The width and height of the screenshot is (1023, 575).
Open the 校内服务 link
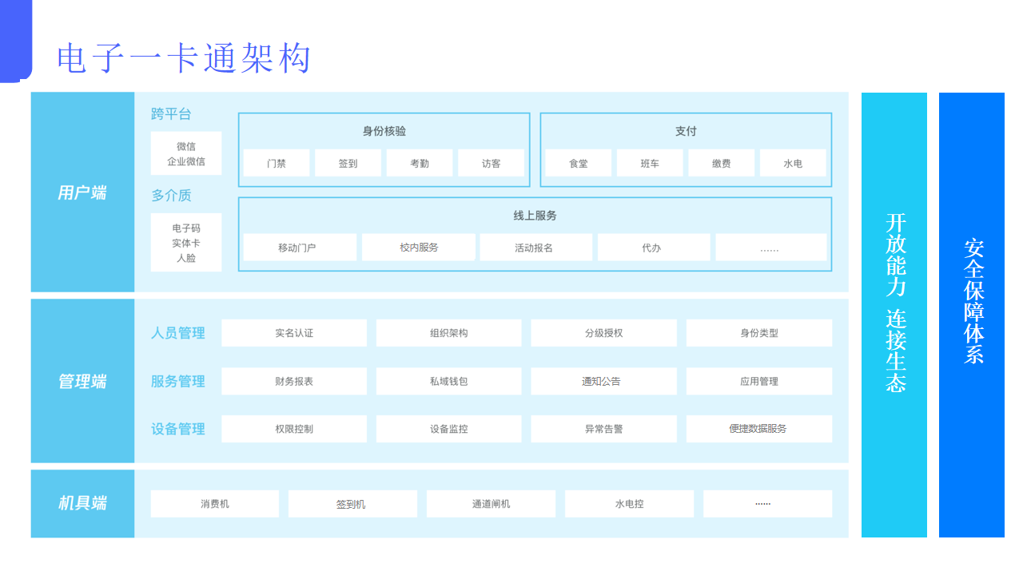coord(418,248)
